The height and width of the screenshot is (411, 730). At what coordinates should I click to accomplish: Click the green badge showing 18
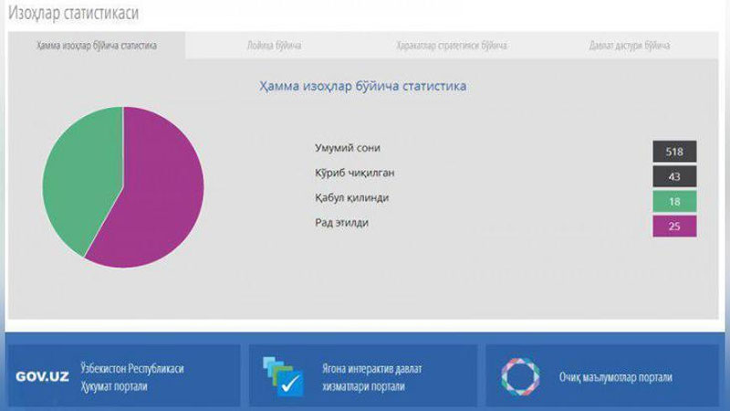[674, 201]
